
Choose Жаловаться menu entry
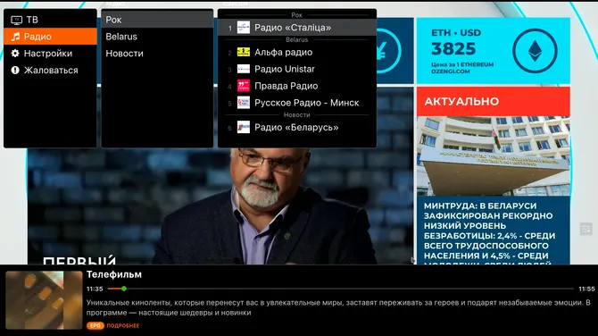[x=50, y=70]
